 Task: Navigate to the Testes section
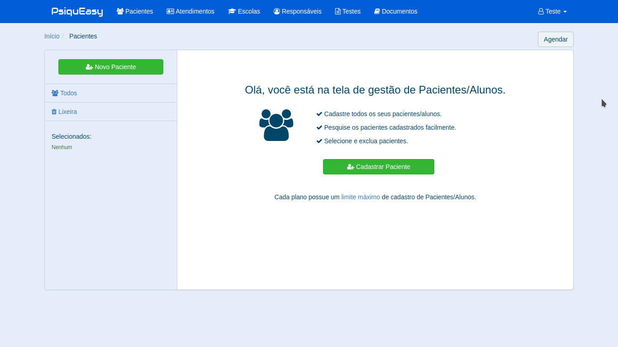coord(348,11)
